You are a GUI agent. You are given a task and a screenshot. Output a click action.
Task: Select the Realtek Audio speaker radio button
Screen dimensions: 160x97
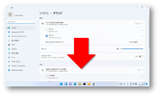[47, 30]
